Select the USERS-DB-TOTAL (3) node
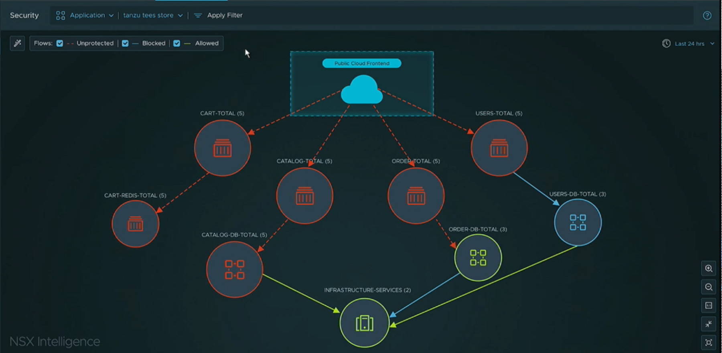 [x=578, y=222]
